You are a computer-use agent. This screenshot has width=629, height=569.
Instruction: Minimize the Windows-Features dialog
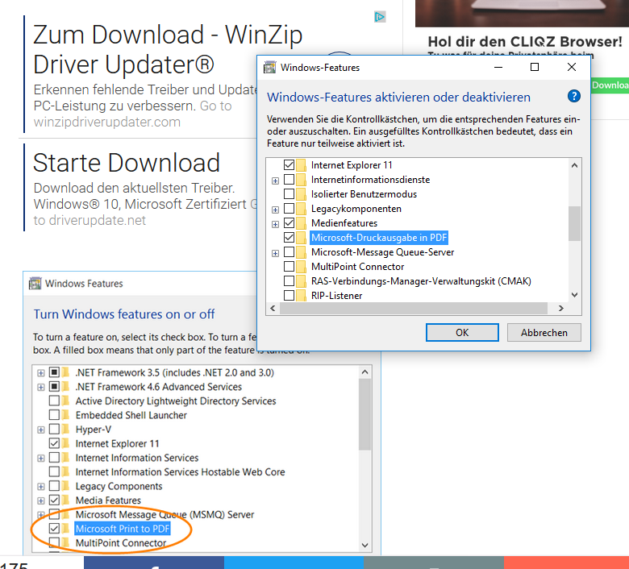point(498,67)
